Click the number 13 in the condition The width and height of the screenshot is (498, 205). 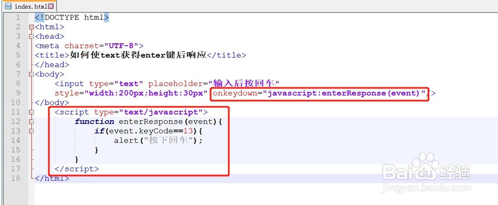click(x=188, y=131)
